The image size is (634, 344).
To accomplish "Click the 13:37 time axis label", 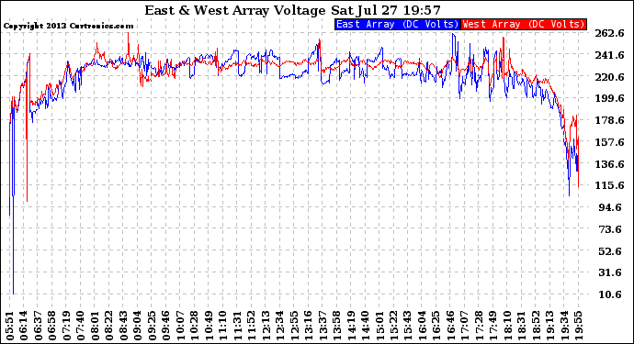I will (x=323, y=326).
